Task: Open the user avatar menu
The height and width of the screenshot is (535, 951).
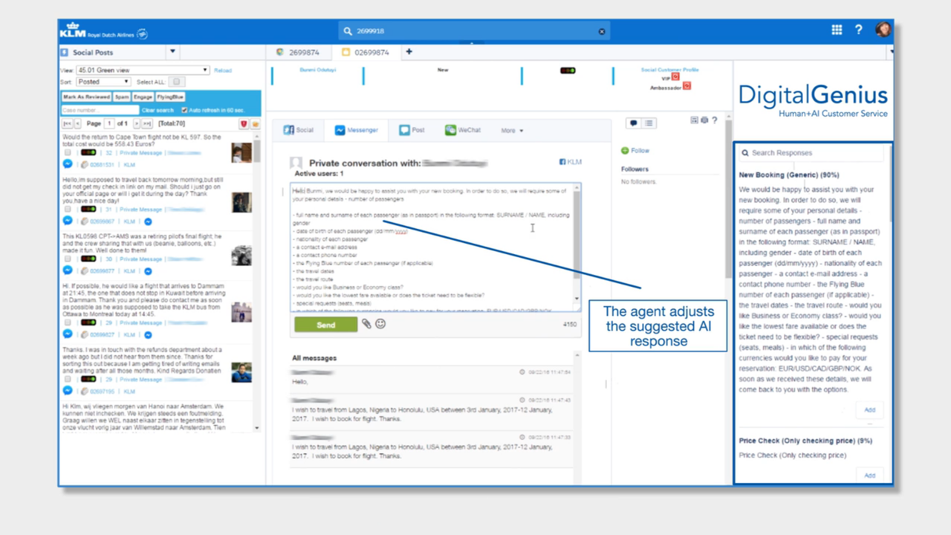Action: 883,30
